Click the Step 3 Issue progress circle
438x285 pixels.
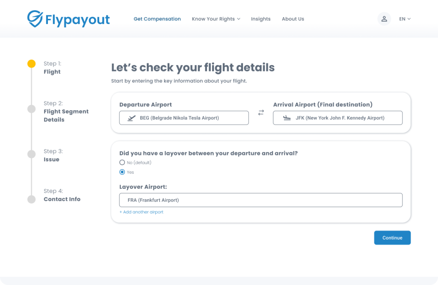[x=31, y=154]
